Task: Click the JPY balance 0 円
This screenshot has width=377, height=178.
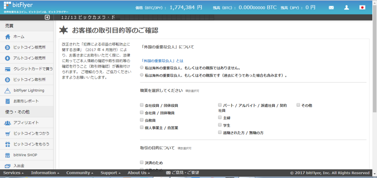Action: coord(310,7)
